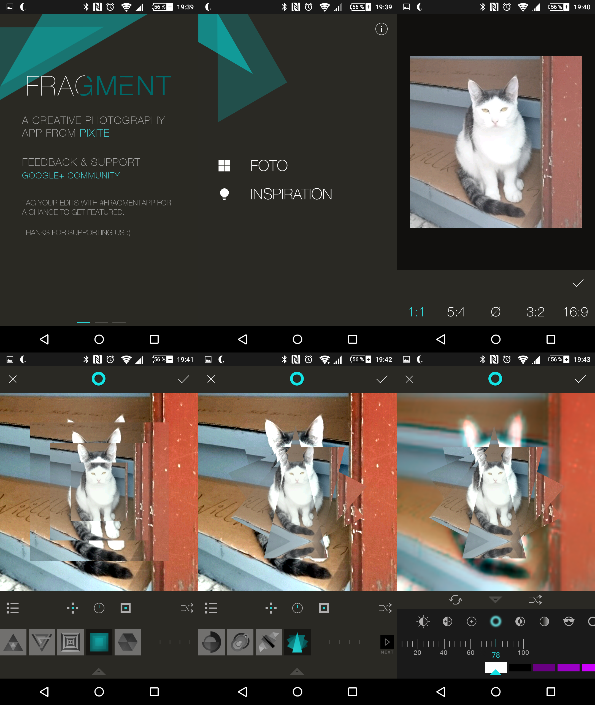595x705 pixels.
Task: Choose the free crop (∅) option
Action: coord(496,312)
